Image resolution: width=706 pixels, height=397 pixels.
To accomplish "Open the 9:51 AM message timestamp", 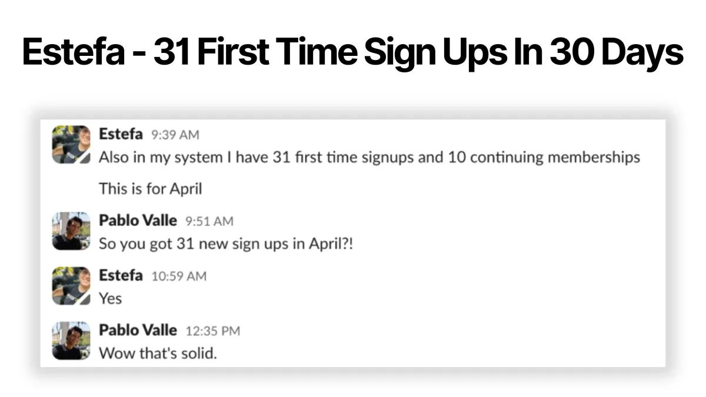I will (209, 221).
